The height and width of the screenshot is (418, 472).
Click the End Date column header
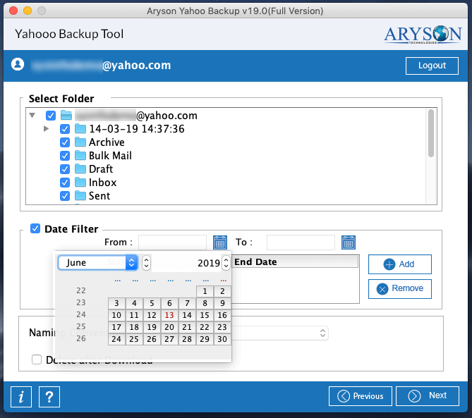tap(295, 262)
